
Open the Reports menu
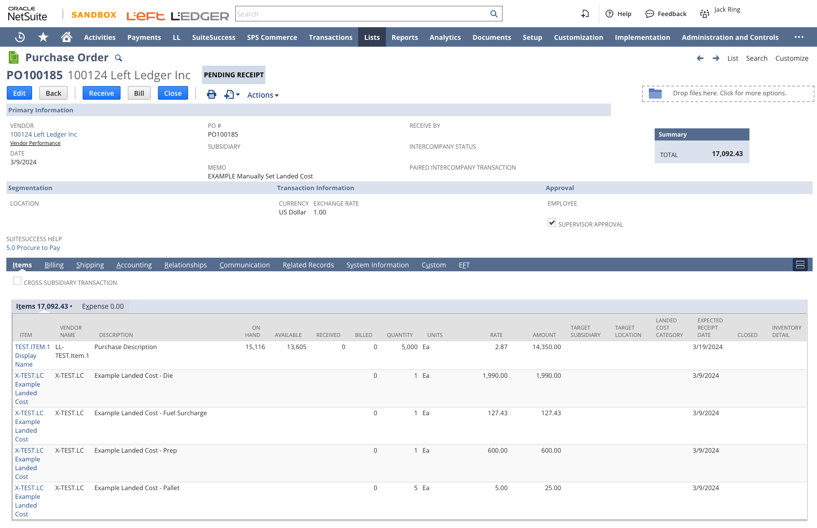(404, 37)
